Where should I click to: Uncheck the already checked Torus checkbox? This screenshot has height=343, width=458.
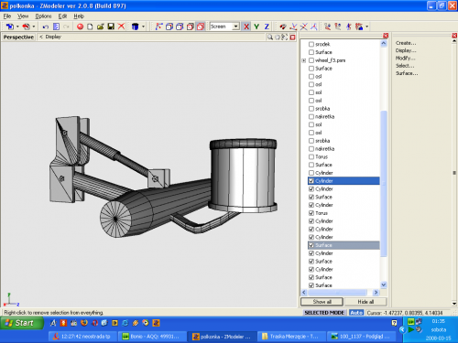[311, 213]
